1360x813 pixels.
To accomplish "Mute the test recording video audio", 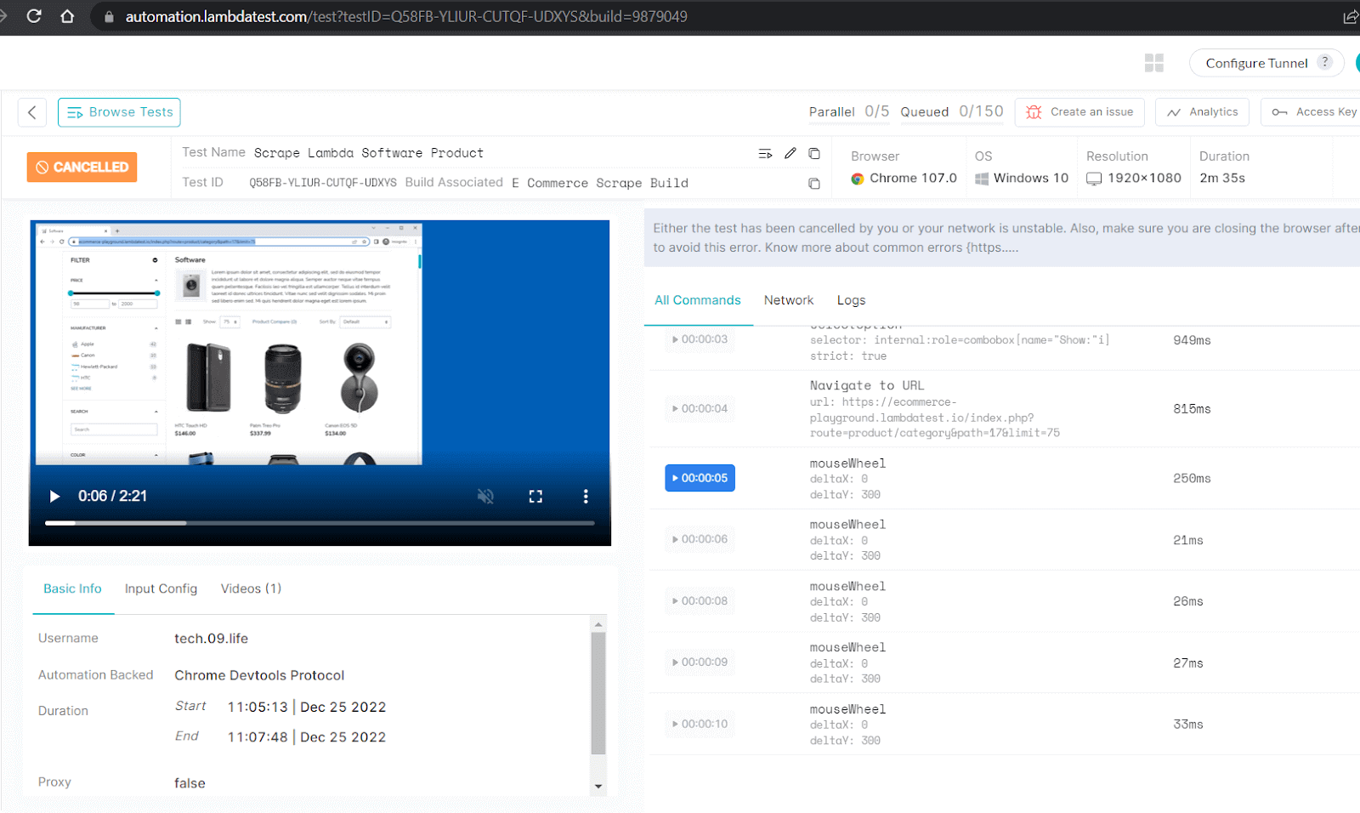I will pyautogui.click(x=485, y=496).
